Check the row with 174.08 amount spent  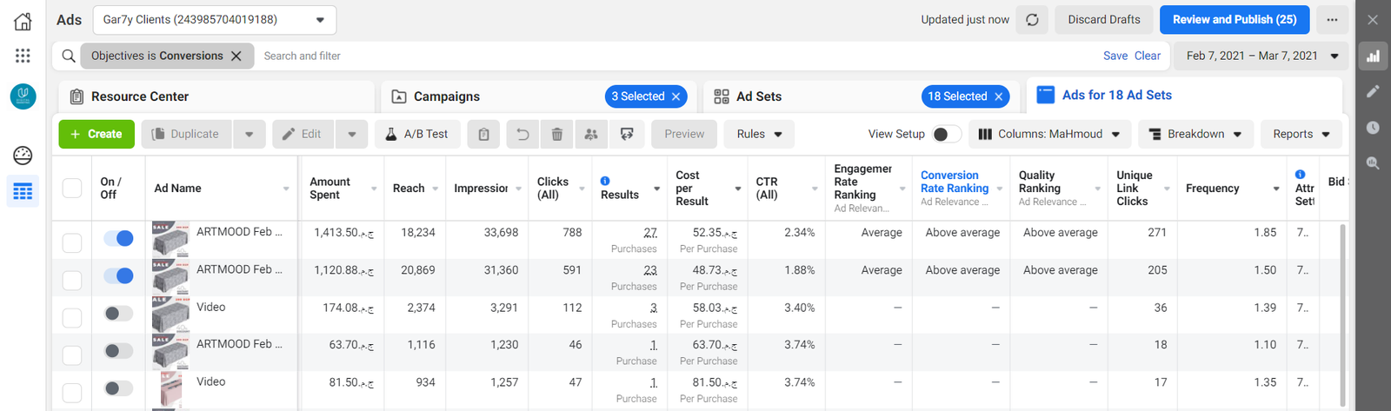pos(72,318)
